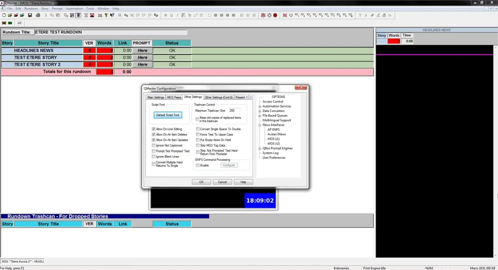The width and height of the screenshot is (498, 270).
Task: Click the Cc closed caption toolbar icon
Action: (126, 15)
